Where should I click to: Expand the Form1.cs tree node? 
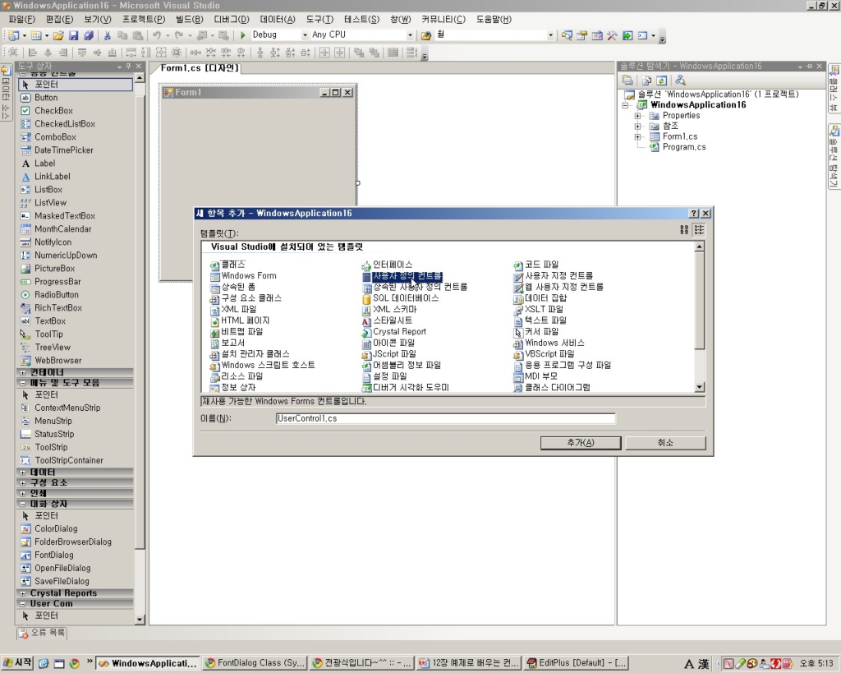pos(637,137)
